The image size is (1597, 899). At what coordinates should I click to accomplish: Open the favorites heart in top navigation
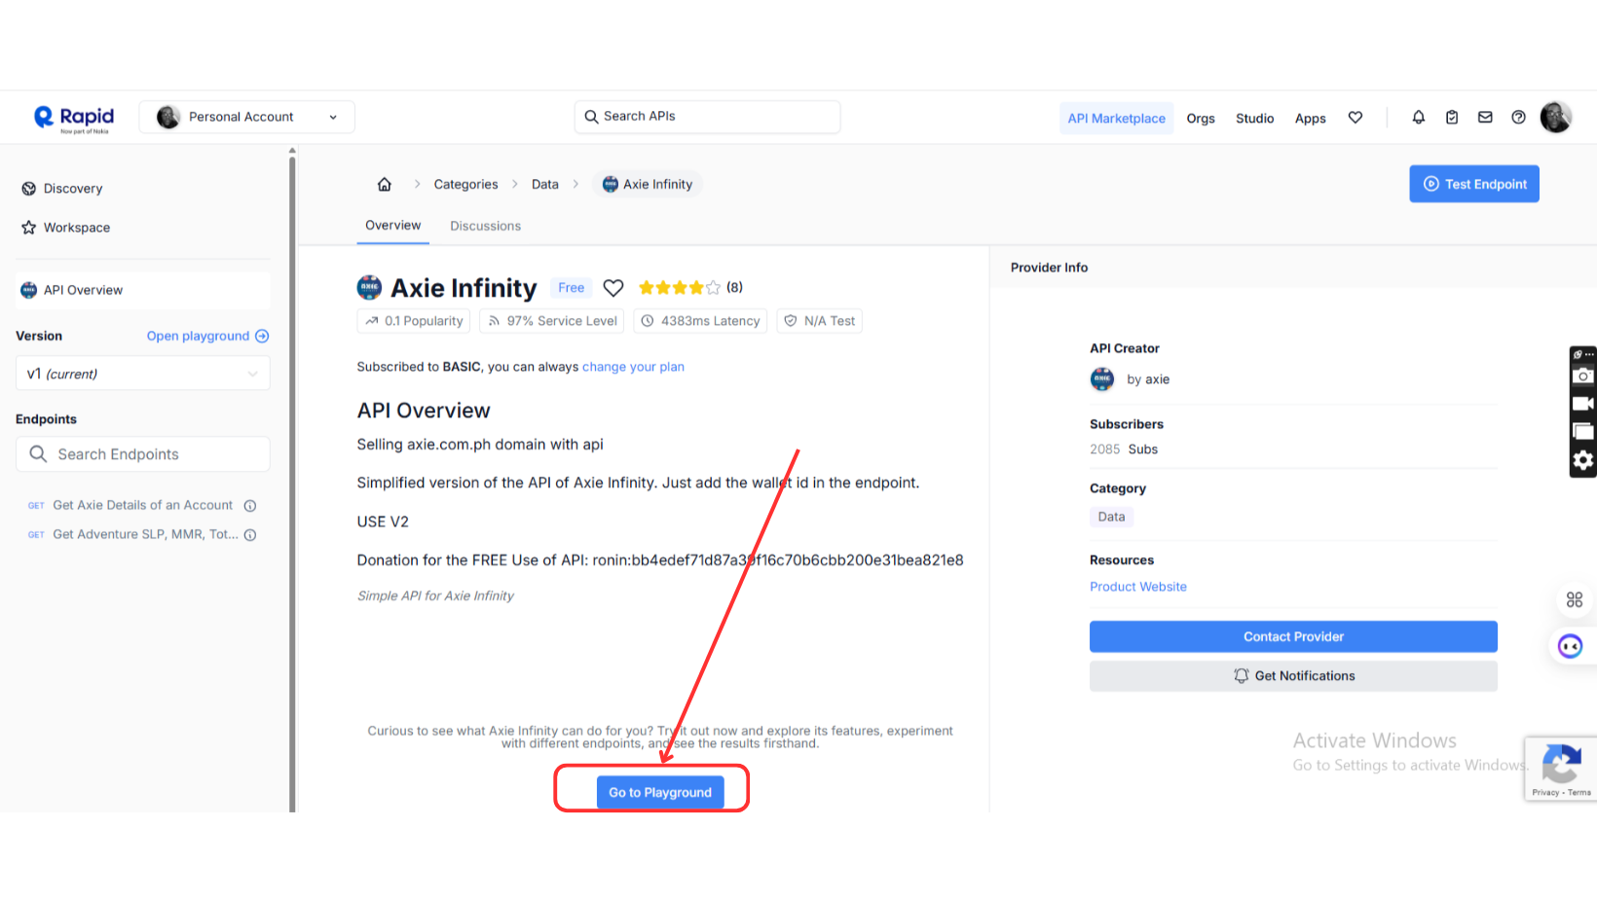pos(1356,118)
